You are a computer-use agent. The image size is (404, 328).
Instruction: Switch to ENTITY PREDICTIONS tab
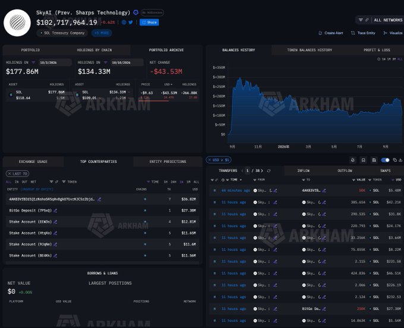click(168, 162)
